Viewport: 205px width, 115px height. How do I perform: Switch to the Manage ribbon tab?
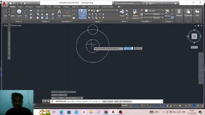[x=57, y=7]
